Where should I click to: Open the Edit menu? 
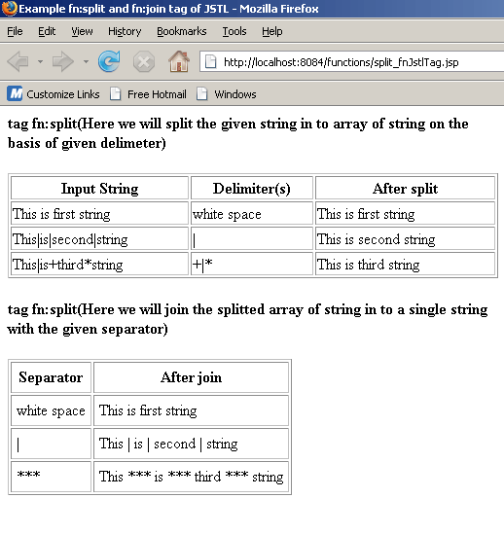click(47, 31)
